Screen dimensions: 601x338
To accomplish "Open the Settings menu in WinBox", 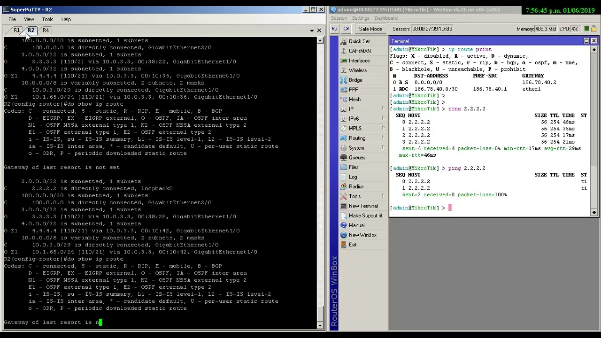I will (x=361, y=18).
